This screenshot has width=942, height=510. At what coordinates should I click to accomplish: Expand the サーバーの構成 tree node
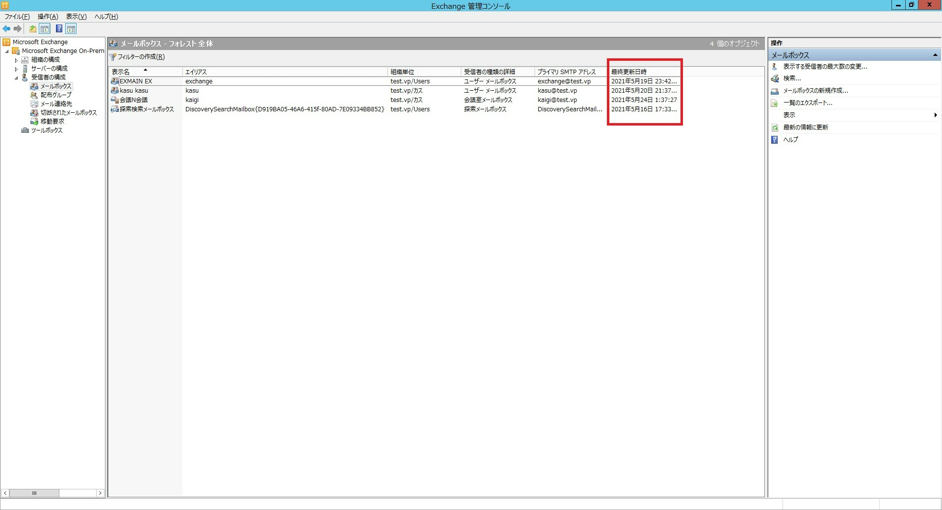pyautogui.click(x=16, y=69)
